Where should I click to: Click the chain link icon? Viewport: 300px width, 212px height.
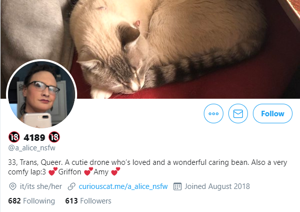(x=72, y=186)
